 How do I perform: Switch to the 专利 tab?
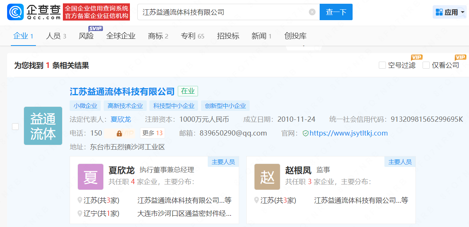[192, 36]
